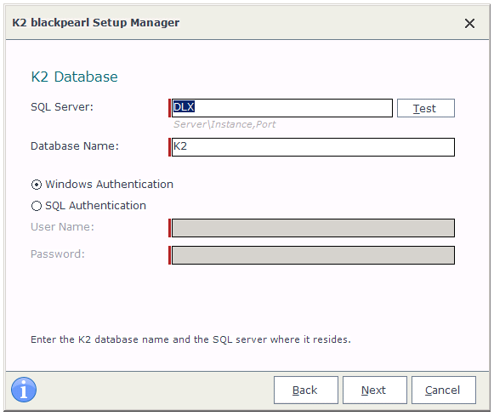Click the Windows Authentication label text
Image resolution: width=494 pixels, height=416 pixels.
[109, 184]
